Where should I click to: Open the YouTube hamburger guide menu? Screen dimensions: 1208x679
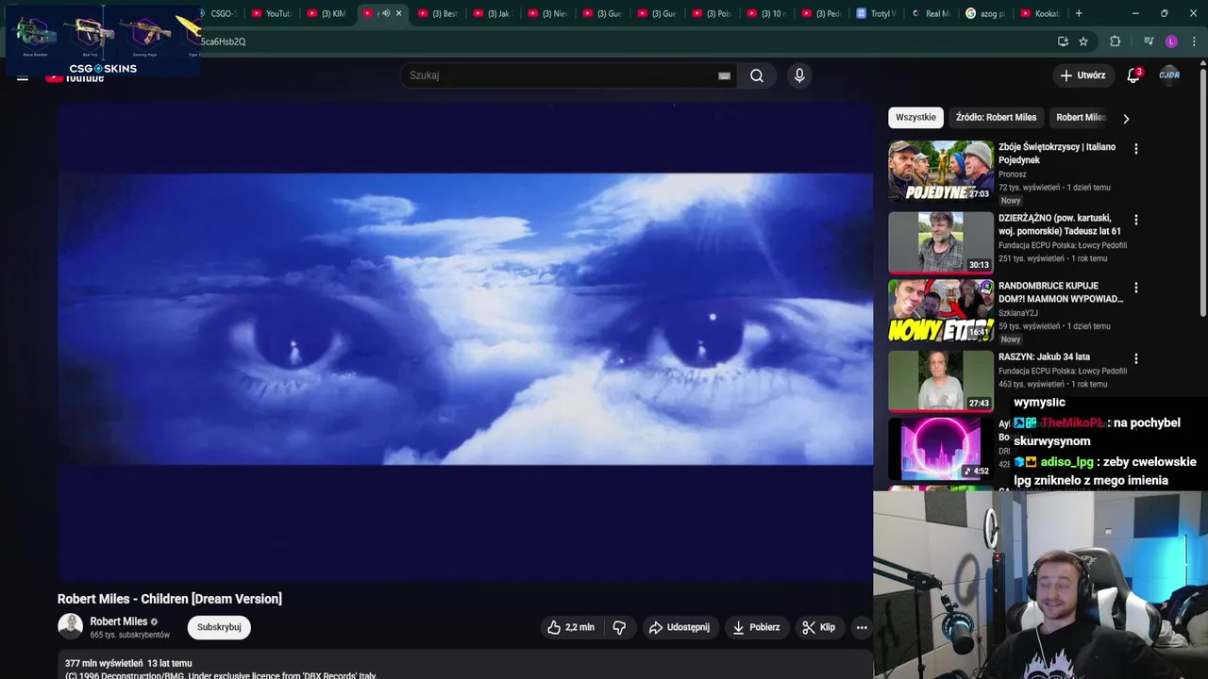(23, 76)
